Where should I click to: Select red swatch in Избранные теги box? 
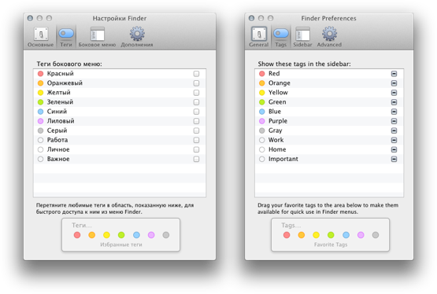tap(77, 235)
